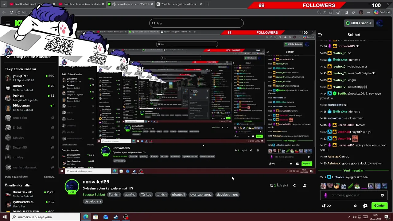Click the 'Turkish' stream tag

pos(114,195)
